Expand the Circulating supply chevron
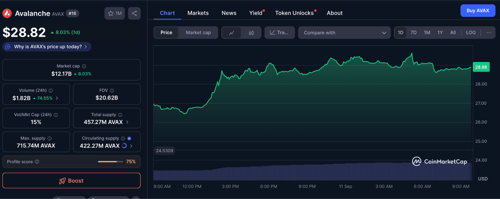The height and width of the screenshot is (199, 500). pyautogui.click(x=132, y=146)
